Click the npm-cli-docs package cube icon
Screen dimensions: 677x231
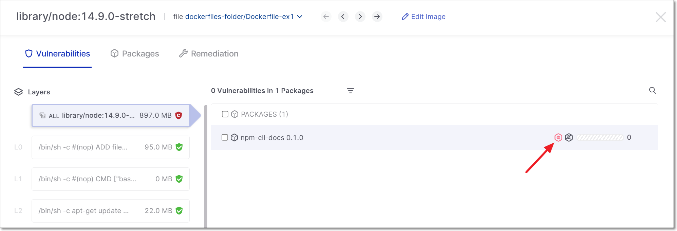click(x=234, y=138)
